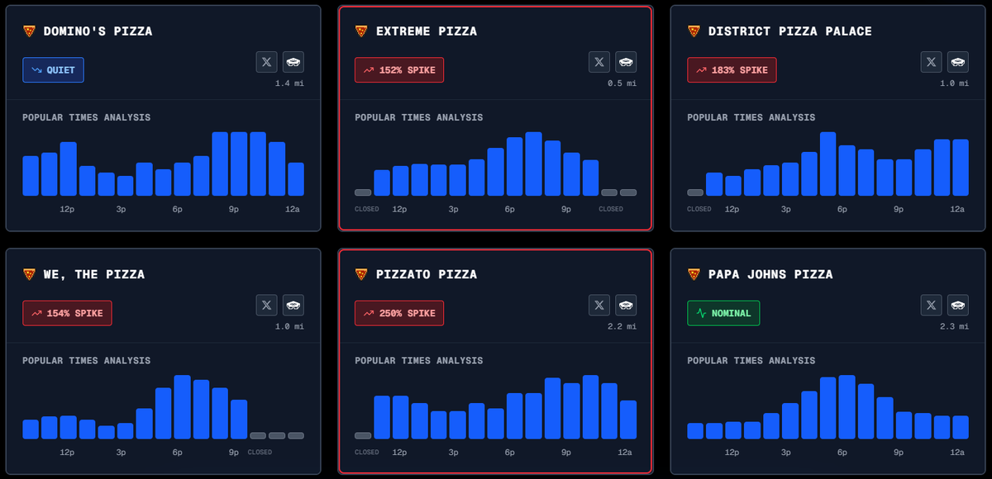Click the last blue bar in Domino's chart

click(296, 179)
